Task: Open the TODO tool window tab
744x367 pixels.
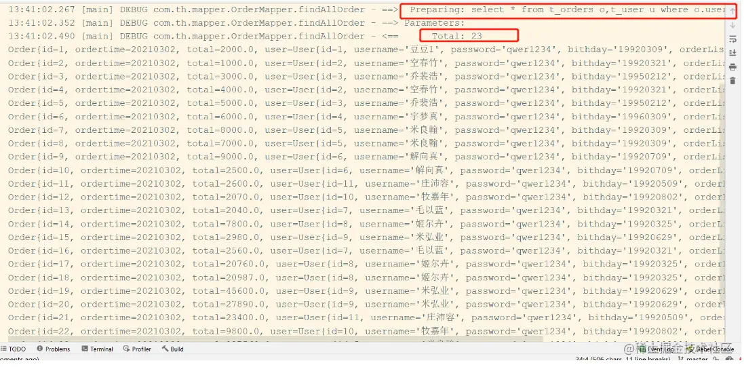Action: (14, 349)
